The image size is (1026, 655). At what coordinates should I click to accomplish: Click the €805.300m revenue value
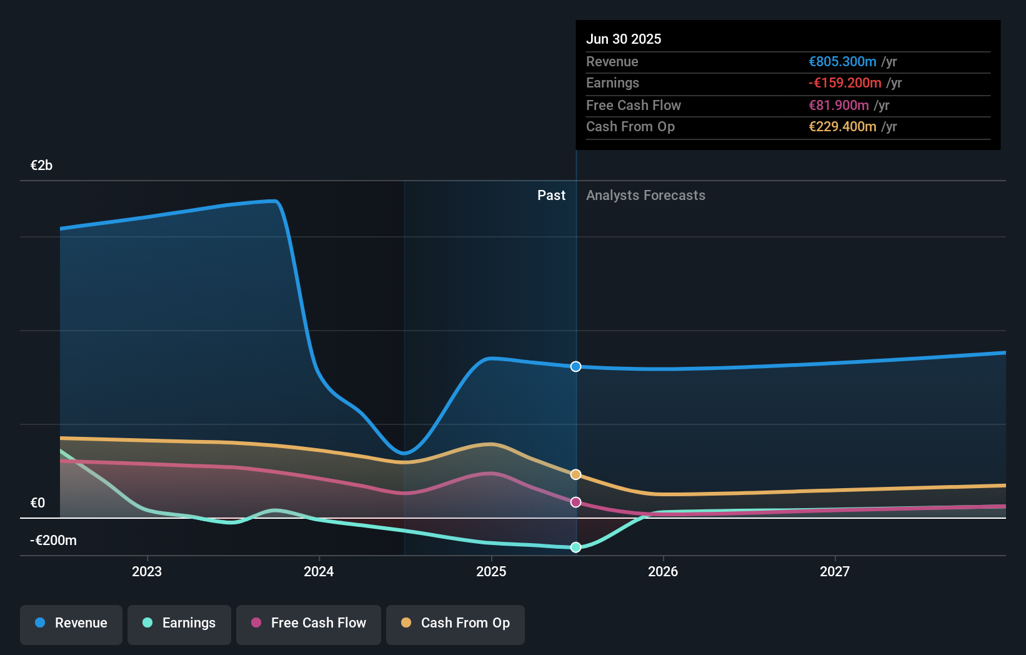point(842,61)
